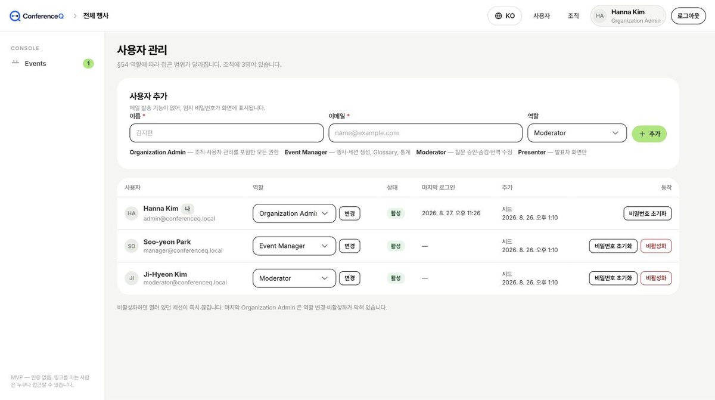715x400 pixels.
Task: Click 변경 for Soo-yeon Park
Action: pos(350,246)
